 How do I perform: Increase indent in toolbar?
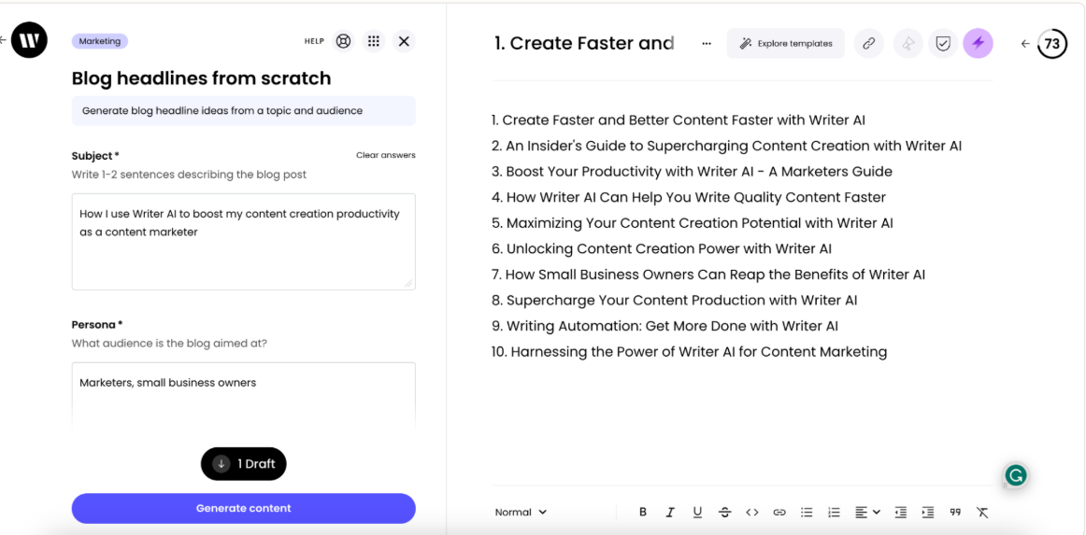point(927,513)
